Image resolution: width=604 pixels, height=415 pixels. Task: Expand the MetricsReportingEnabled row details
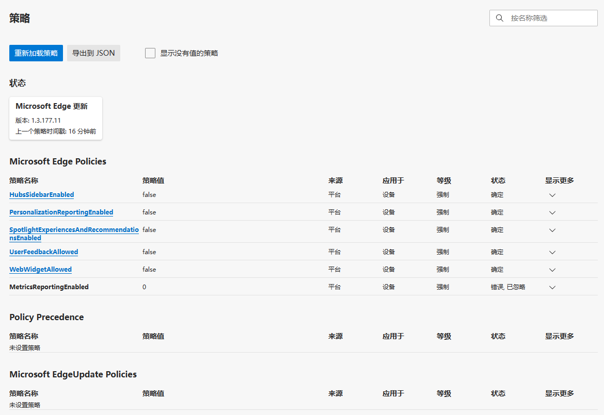(552, 287)
